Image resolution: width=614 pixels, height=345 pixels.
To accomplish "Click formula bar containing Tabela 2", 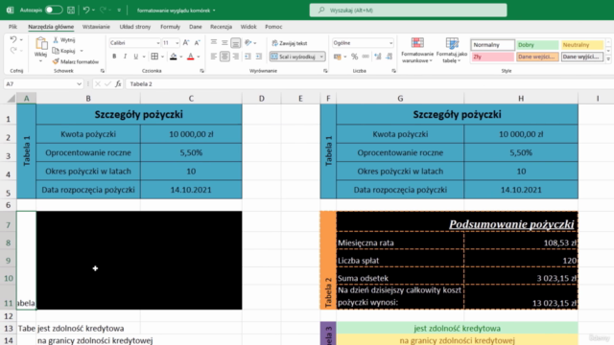I will point(368,83).
